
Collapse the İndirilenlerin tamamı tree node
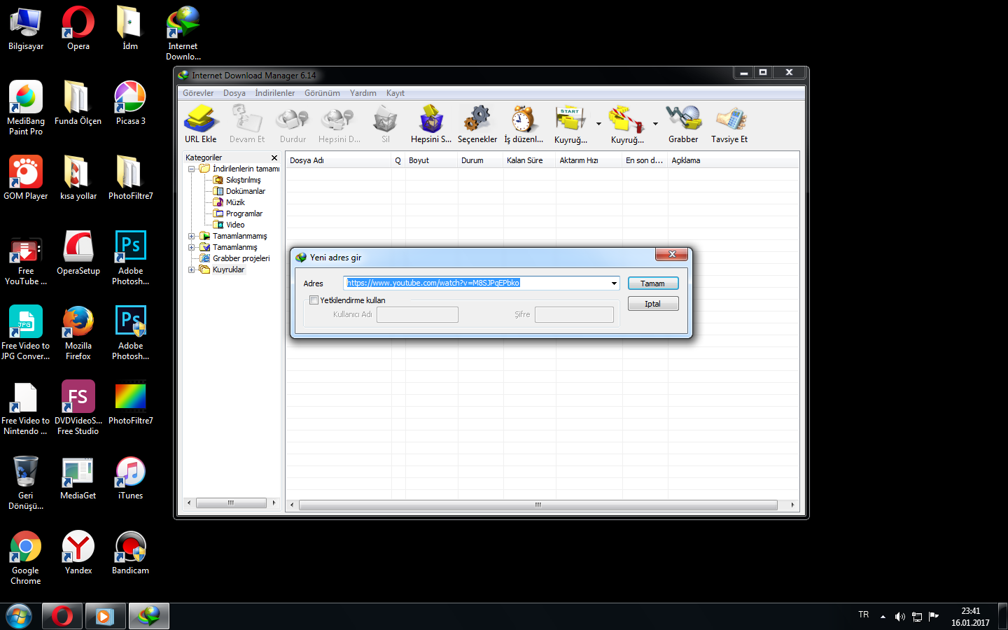(x=191, y=169)
